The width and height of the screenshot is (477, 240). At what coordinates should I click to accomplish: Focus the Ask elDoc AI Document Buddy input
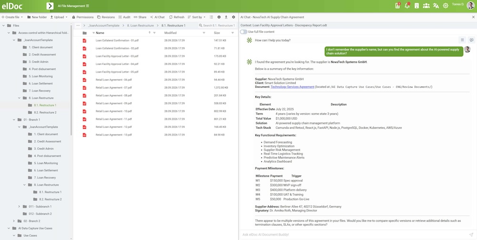[x=354, y=235]
